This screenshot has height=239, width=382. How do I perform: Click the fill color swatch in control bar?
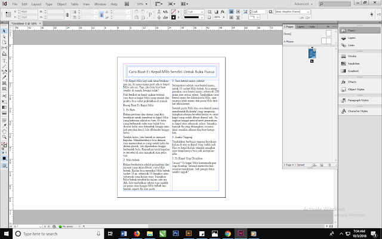click(x=173, y=11)
